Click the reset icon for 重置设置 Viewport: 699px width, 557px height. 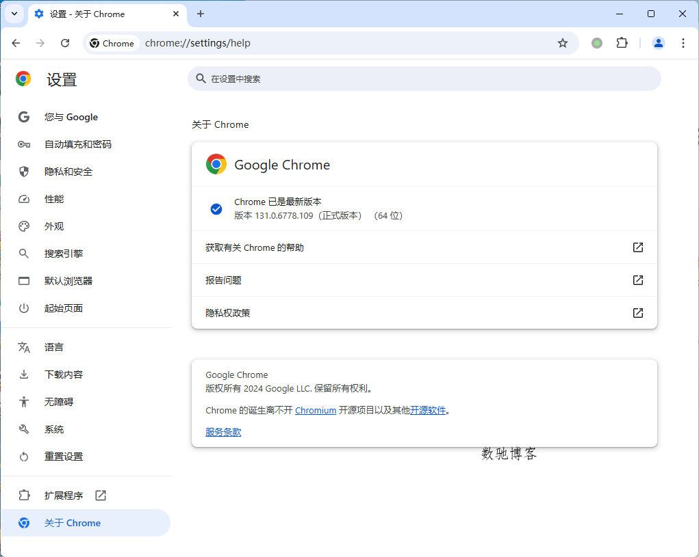(x=24, y=457)
